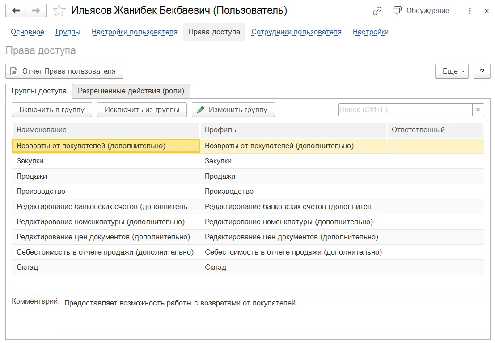Select the Закупки row name cell
The image size is (495, 343).
click(106, 161)
